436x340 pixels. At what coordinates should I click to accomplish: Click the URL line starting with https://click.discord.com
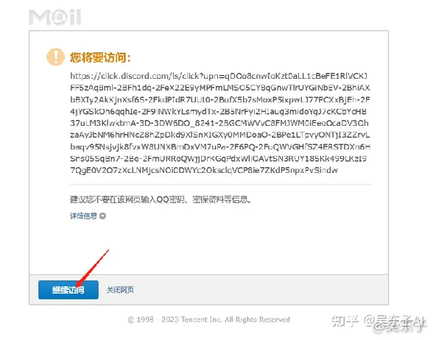point(219,76)
